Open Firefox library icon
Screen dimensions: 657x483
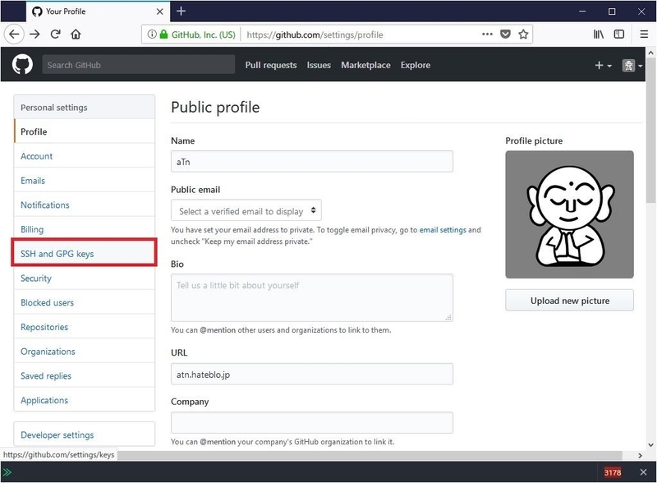[598, 34]
